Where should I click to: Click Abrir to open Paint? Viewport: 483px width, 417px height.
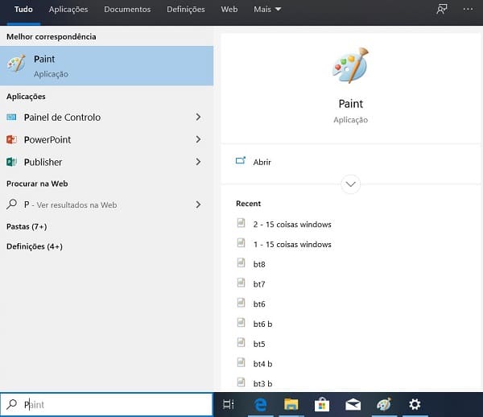click(x=262, y=162)
